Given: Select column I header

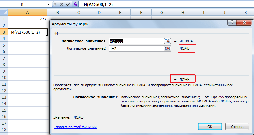Looking at the screenshot, I should coord(203,12).
